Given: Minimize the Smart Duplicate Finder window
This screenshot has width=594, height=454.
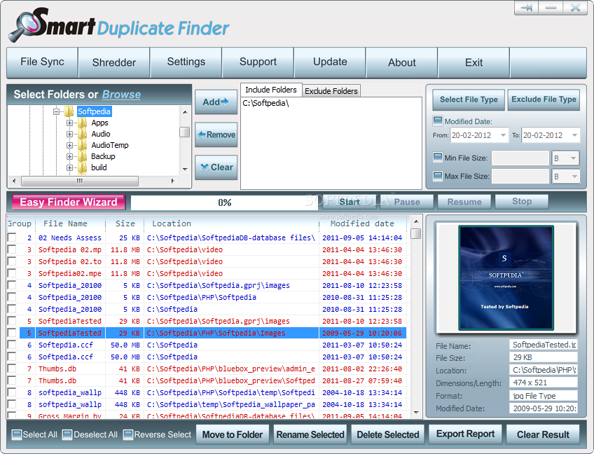Looking at the screenshot, I should [551, 8].
